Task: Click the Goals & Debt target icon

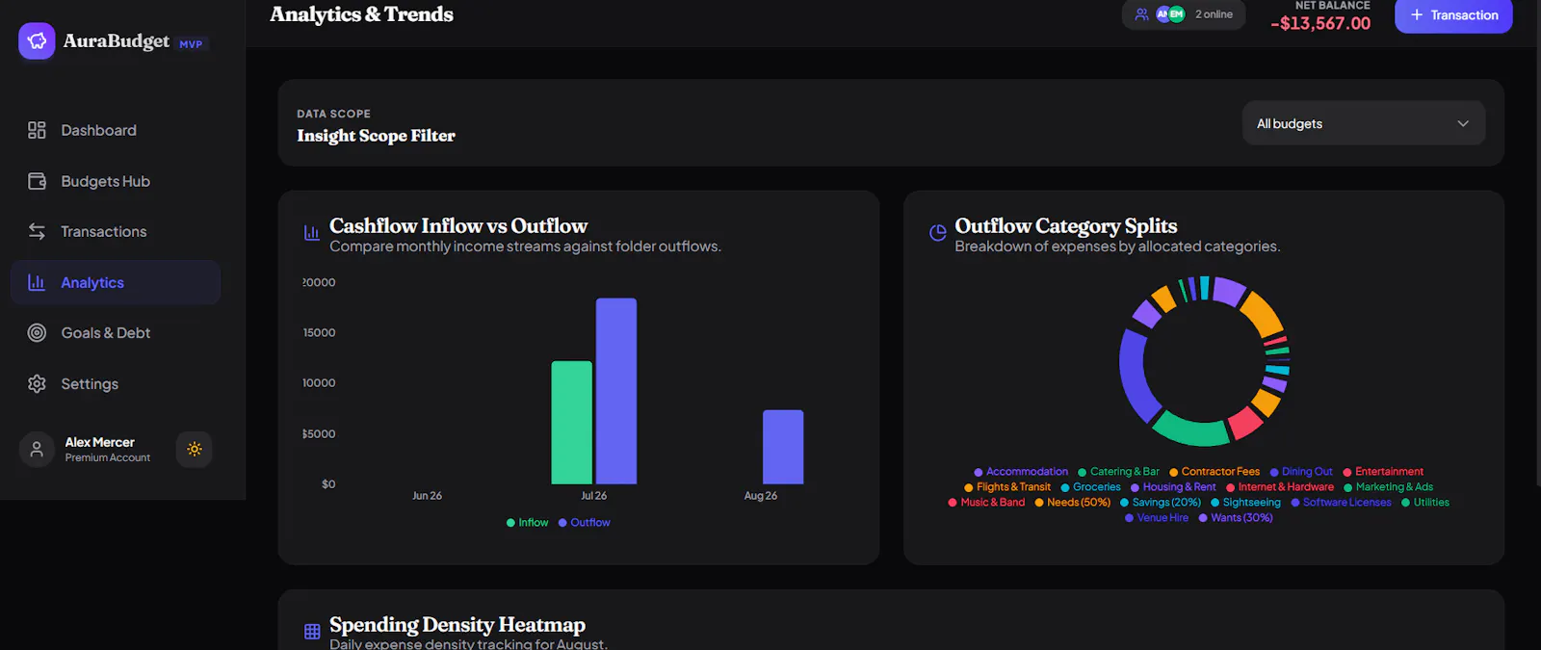Action: coord(37,332)
